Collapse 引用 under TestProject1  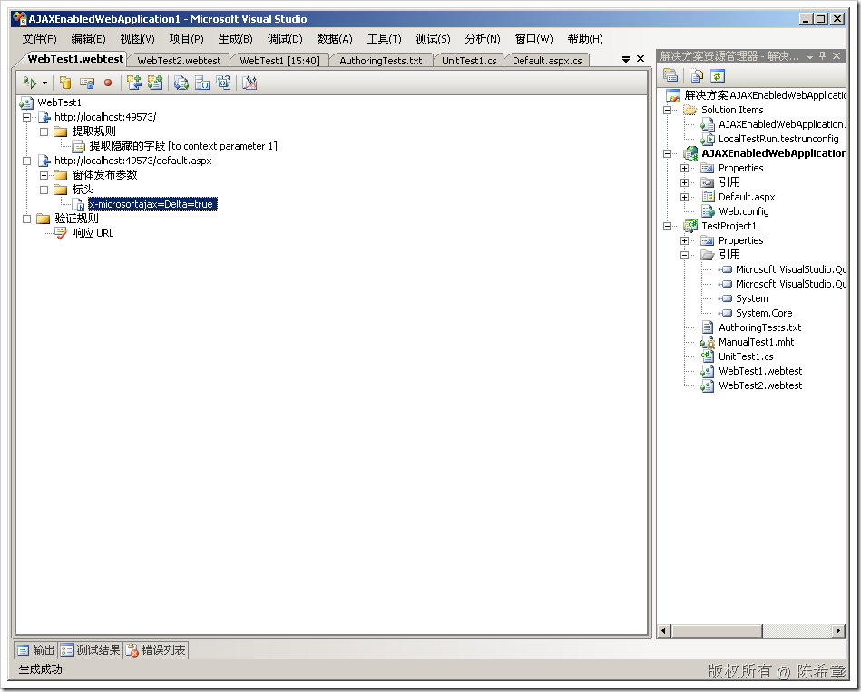[684, 255]
